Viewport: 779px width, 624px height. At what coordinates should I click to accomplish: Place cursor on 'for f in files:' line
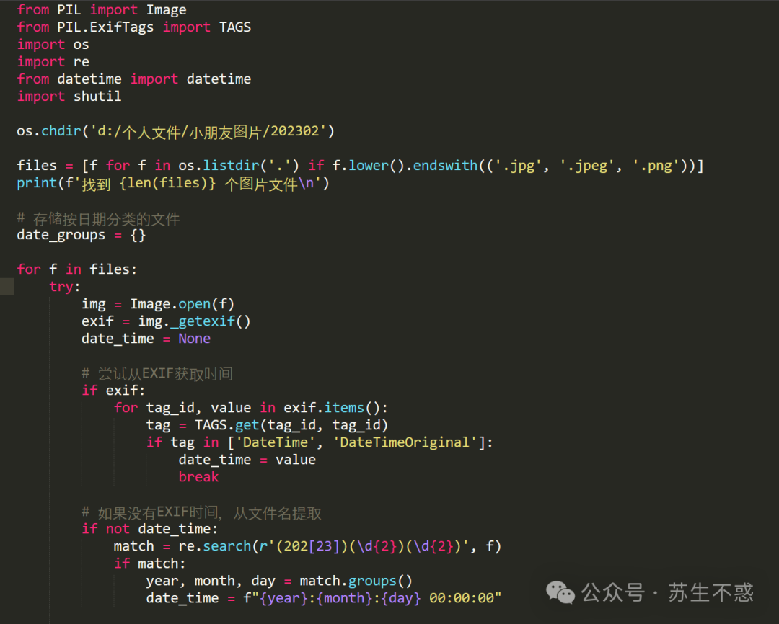(x=77, y=269)
